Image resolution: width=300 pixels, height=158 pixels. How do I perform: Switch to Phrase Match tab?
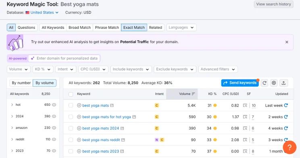(x=107, y=28)
